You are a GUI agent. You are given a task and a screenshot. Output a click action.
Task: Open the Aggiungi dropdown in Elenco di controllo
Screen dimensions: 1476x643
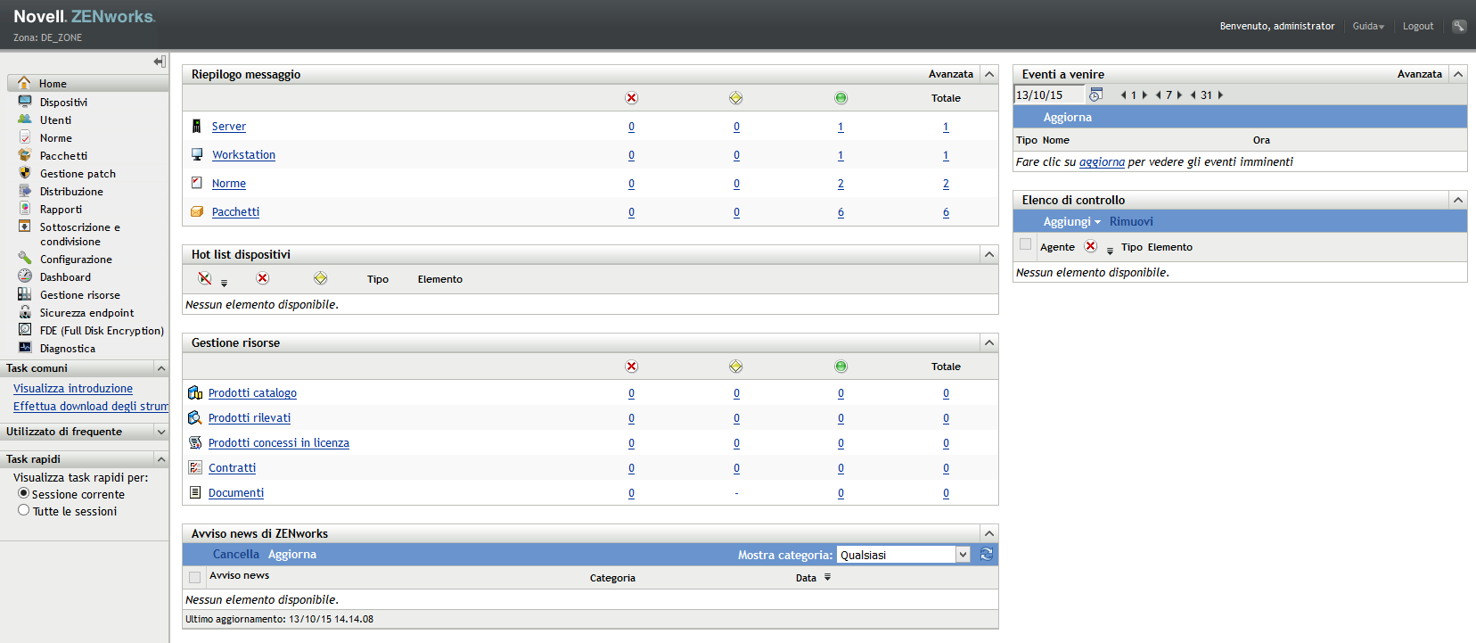point(1072,221)
